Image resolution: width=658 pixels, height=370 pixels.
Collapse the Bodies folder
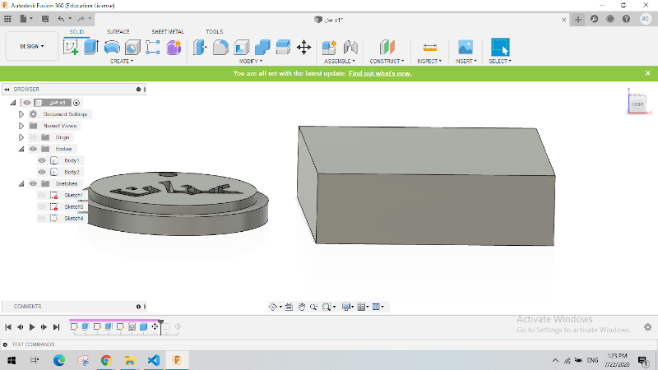[x=21, y=149]
